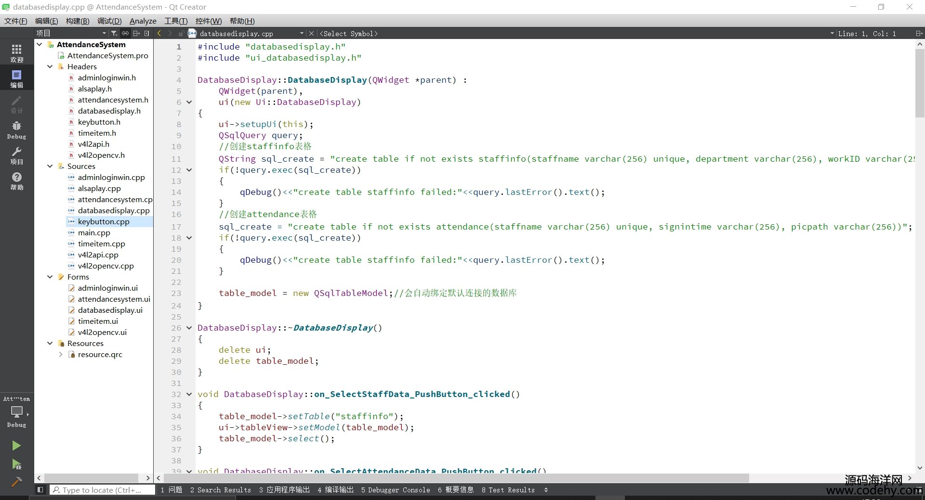
Task: Start debugging with the Run-with-bug icon
Action: (x=16, y=464)
